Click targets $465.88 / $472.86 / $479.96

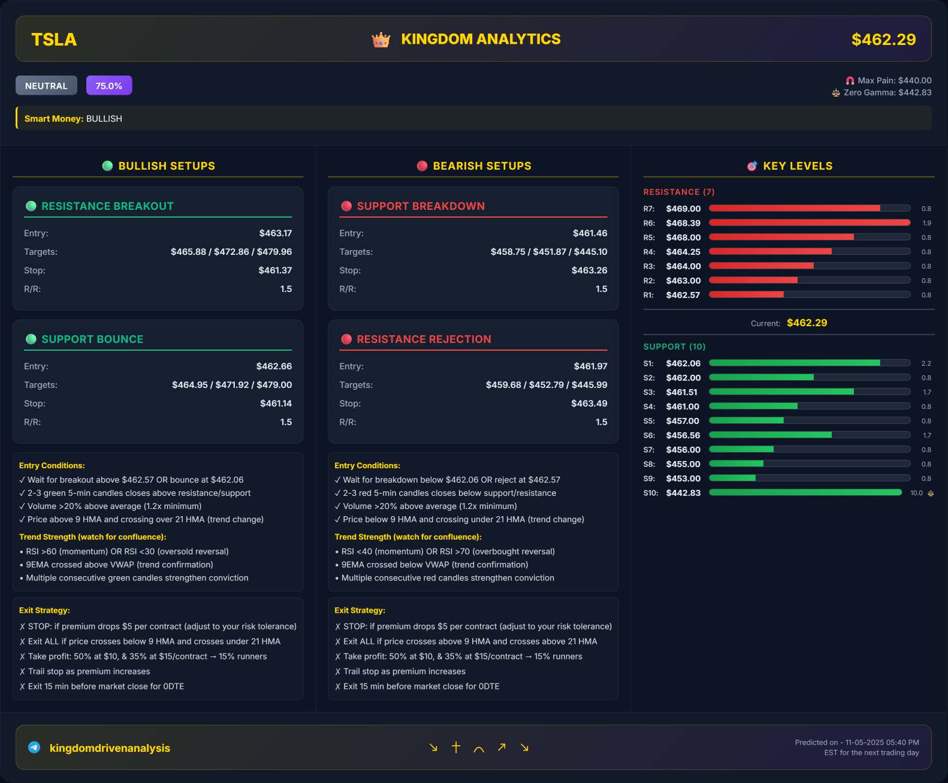tap(231, 252)
